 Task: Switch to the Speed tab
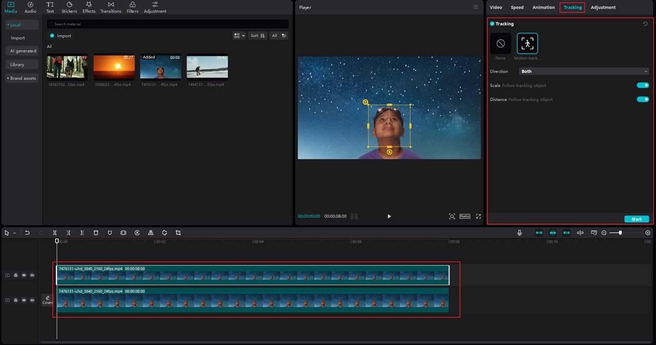(x=517, y=7)
